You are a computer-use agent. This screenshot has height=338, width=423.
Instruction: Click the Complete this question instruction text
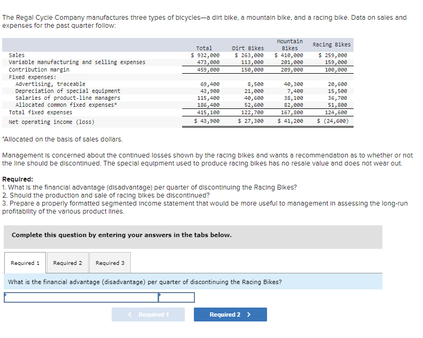(x=121, y=235)
